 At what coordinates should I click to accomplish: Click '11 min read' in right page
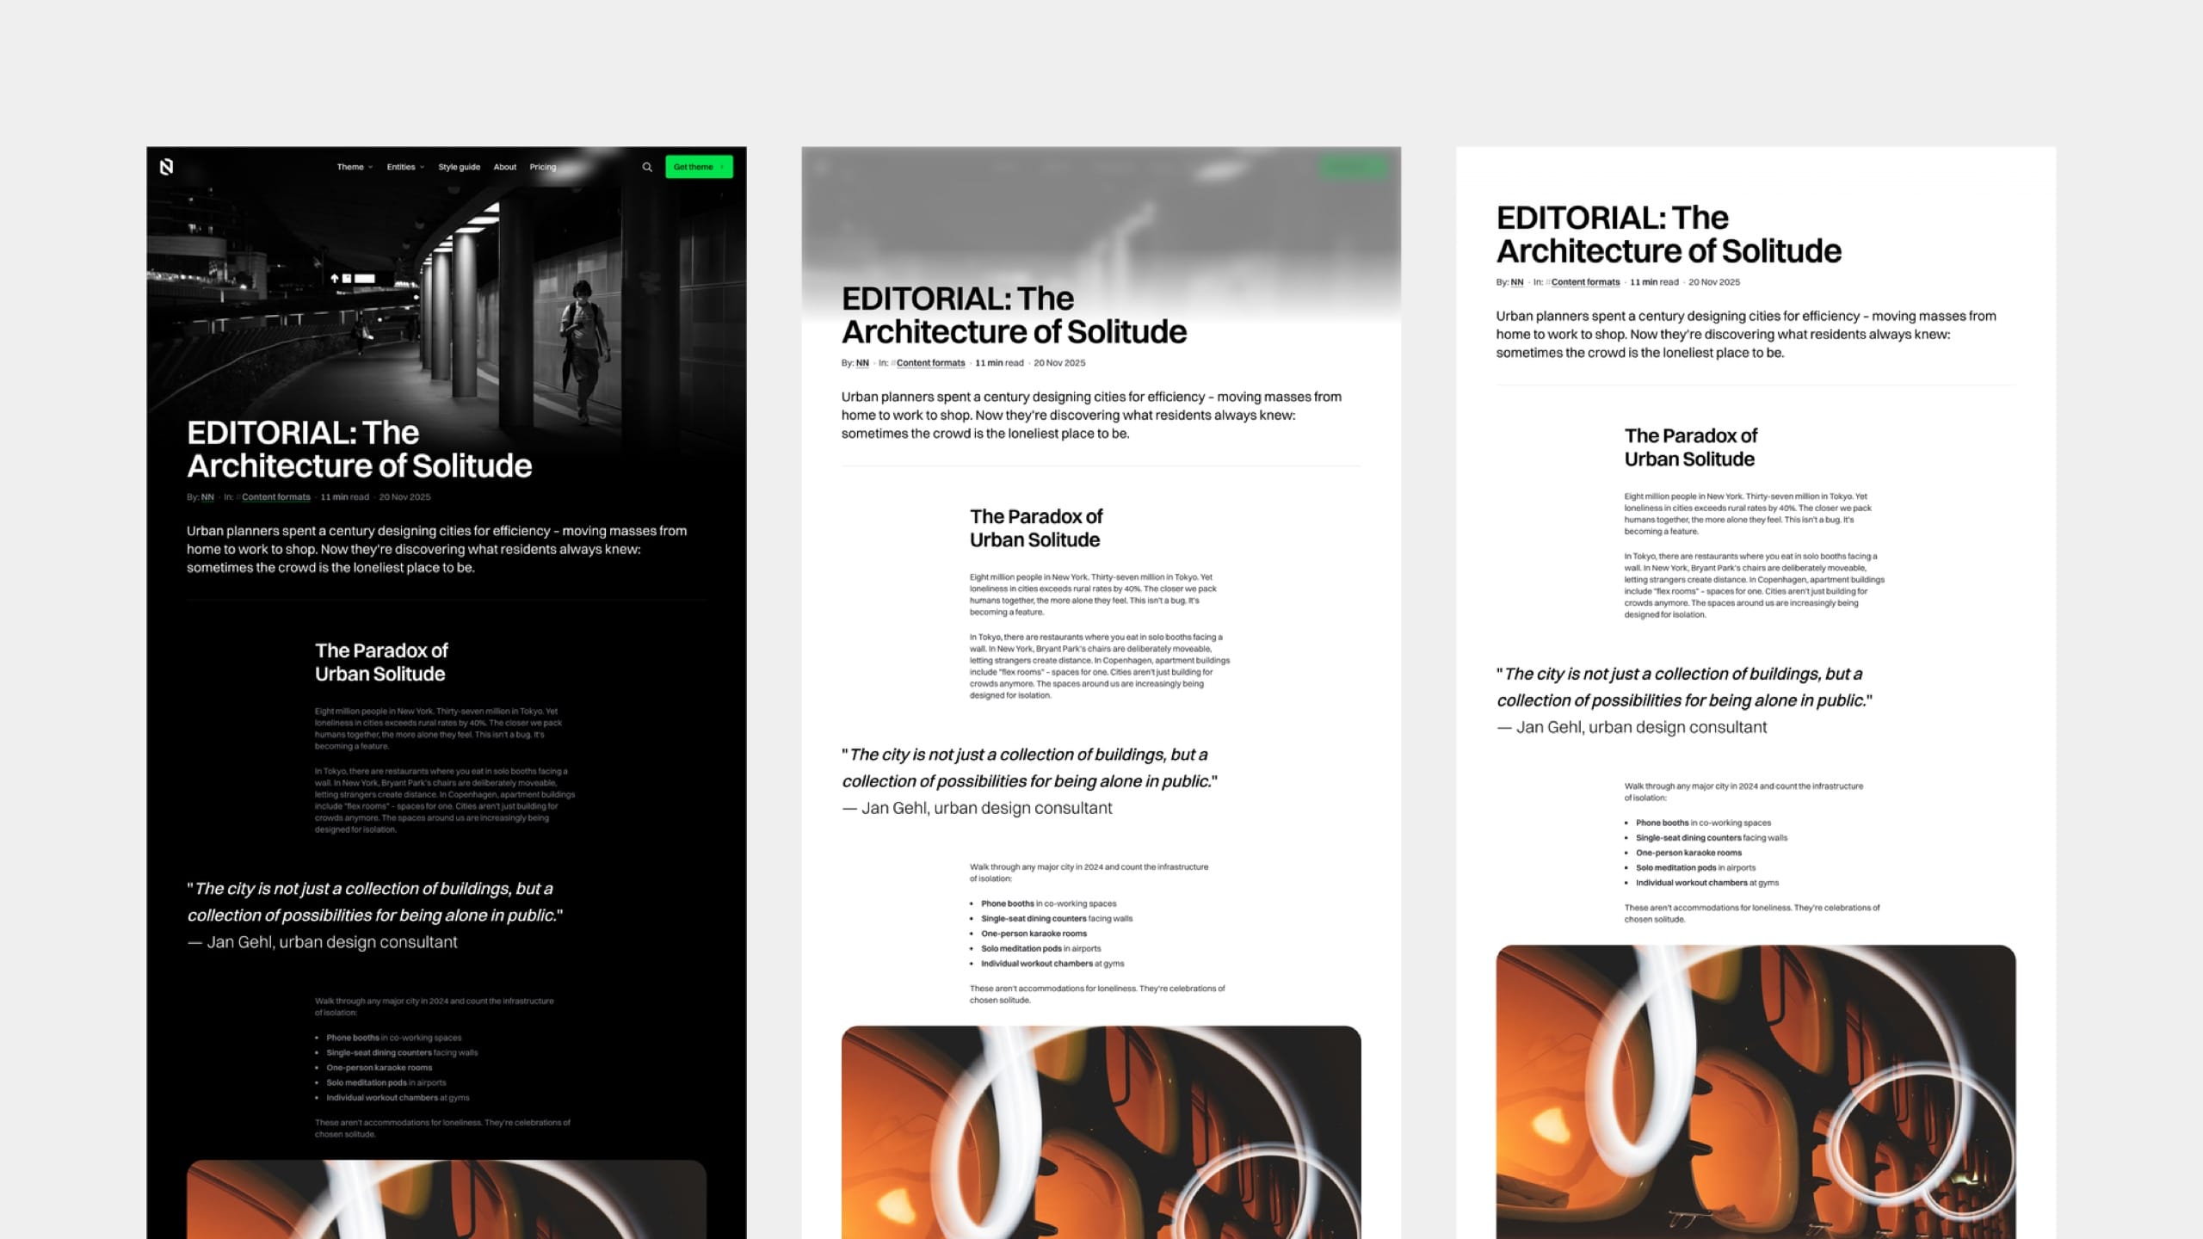tap(1654, 282)
